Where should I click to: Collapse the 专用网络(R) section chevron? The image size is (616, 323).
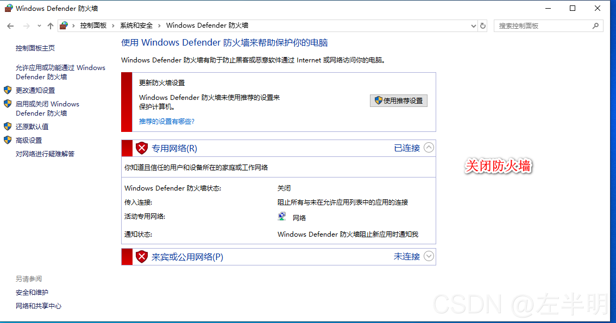[x=429, y=148]
